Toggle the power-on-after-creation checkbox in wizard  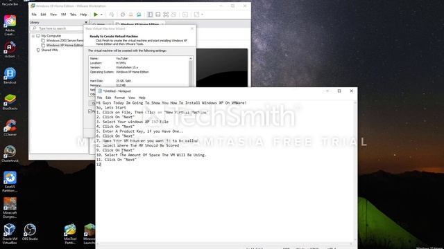(90, 111)
